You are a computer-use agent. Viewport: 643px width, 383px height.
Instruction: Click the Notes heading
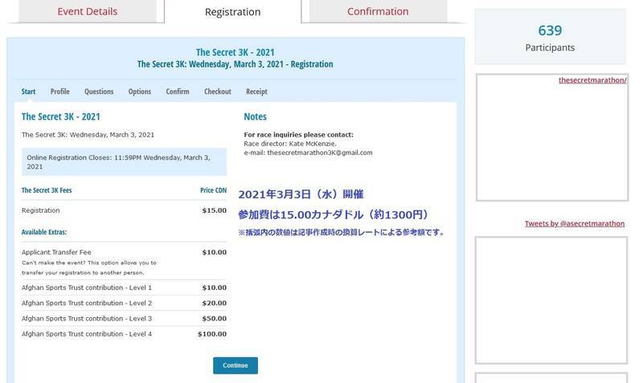tap(255, 116)
